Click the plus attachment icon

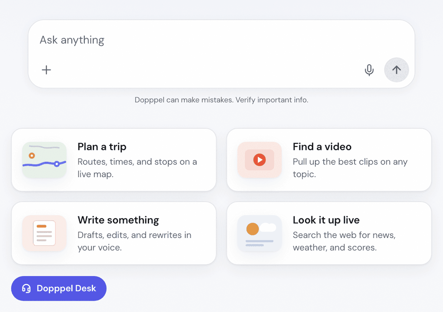pos(46,70)
